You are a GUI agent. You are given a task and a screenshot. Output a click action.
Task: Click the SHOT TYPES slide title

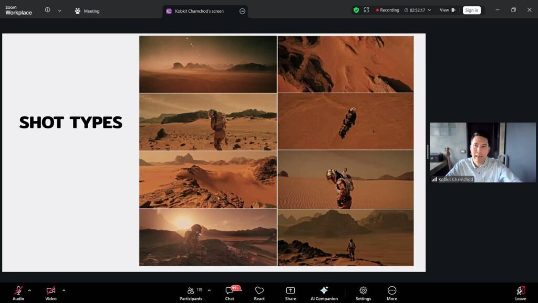(71, 122)
